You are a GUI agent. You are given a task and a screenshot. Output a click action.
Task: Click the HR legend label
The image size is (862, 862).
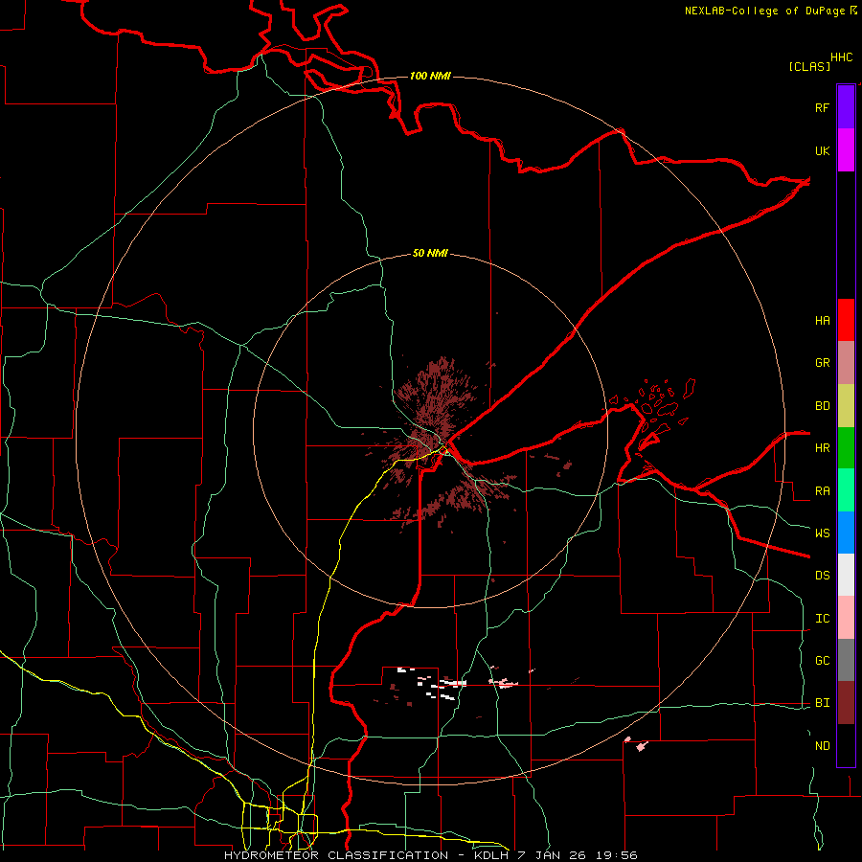point(822,448)
